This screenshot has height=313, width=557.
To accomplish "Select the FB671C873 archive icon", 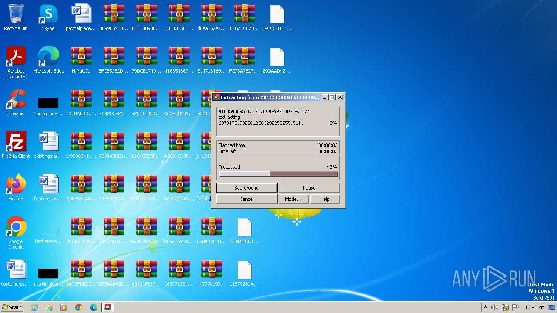I will pos(244,17).
